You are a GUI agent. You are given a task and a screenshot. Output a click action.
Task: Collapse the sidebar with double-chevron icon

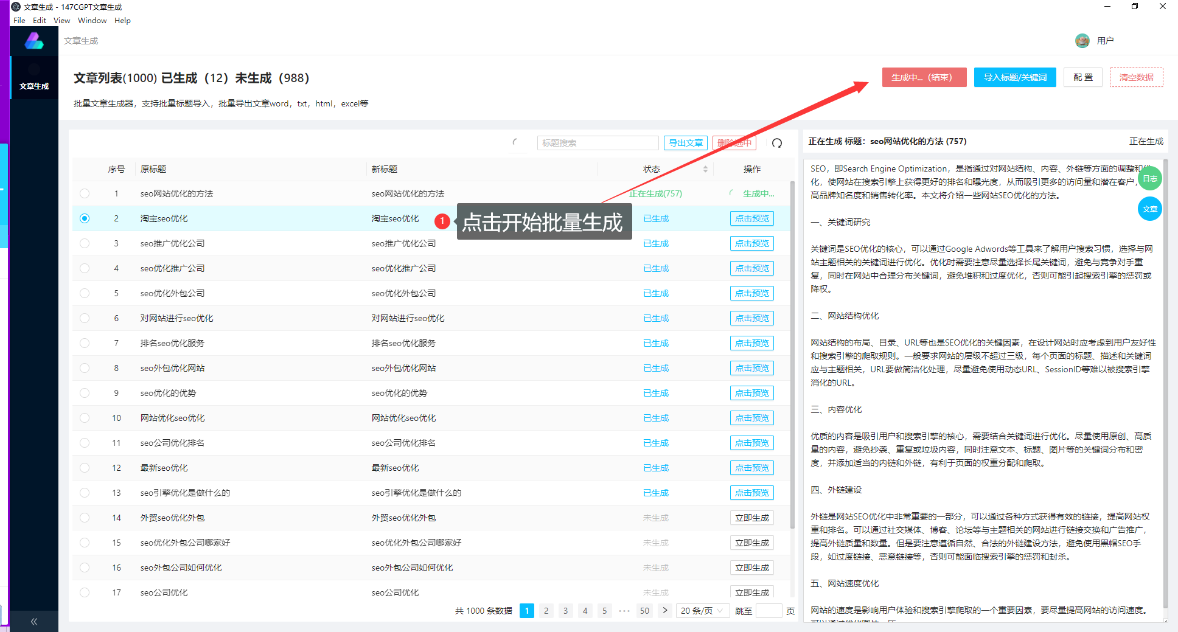(34, 621)
